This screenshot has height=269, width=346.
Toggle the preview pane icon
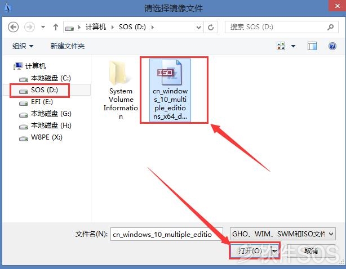click(312, 46)
